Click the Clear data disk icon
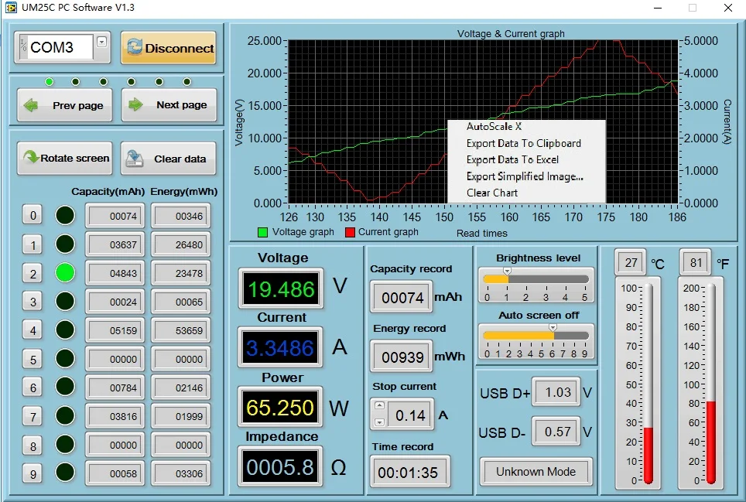 click(135, 159)
